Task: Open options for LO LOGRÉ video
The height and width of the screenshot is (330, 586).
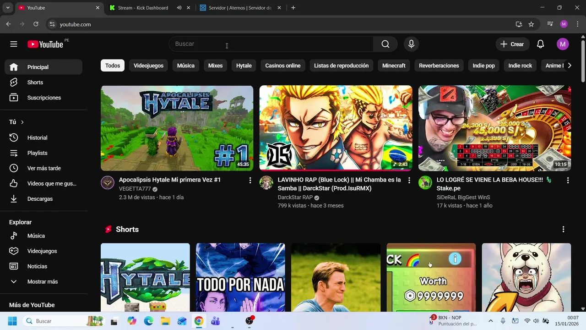Action: click(568, 181)
